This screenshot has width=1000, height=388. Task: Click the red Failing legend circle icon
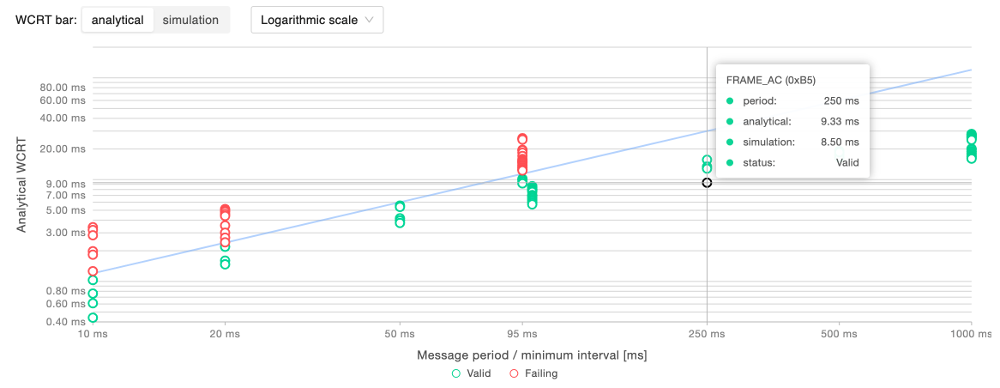pyautogui.click(x=514, y=373)
